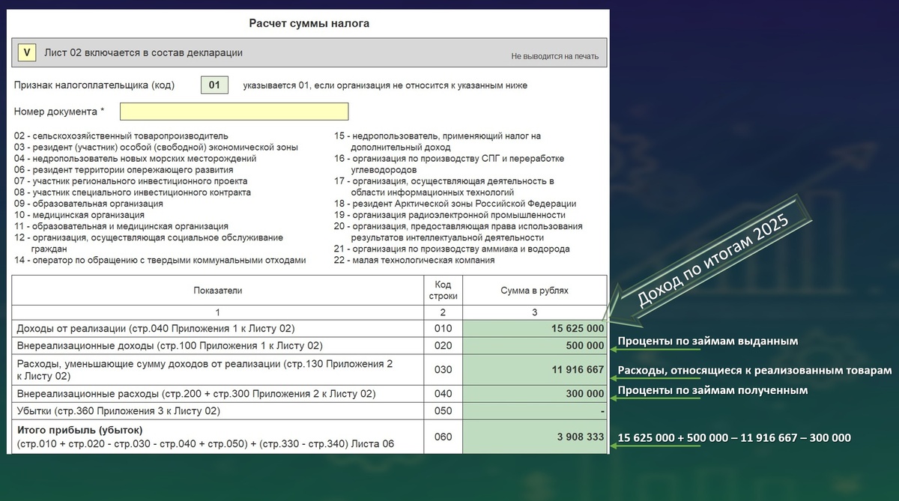Select the taxpayer code field showing '01'
899x501 pixels.
(214, 85)
